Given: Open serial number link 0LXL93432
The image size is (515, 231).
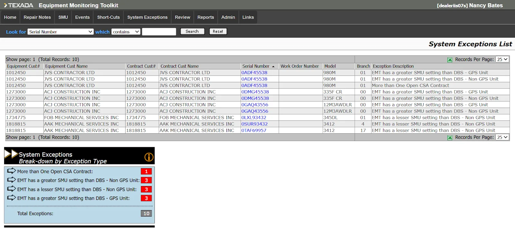Looking at the screenshot, I should 254,118.
